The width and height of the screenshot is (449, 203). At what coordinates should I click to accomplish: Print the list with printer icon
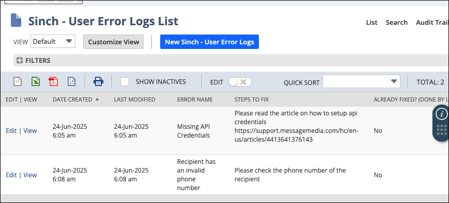coord(98,81)
